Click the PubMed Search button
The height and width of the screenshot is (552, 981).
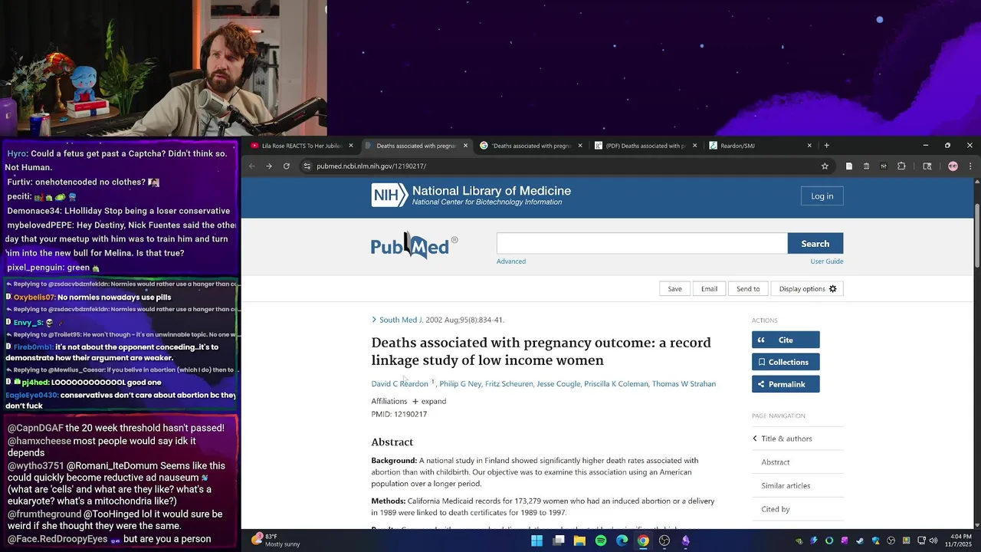[x=815, y=244]
